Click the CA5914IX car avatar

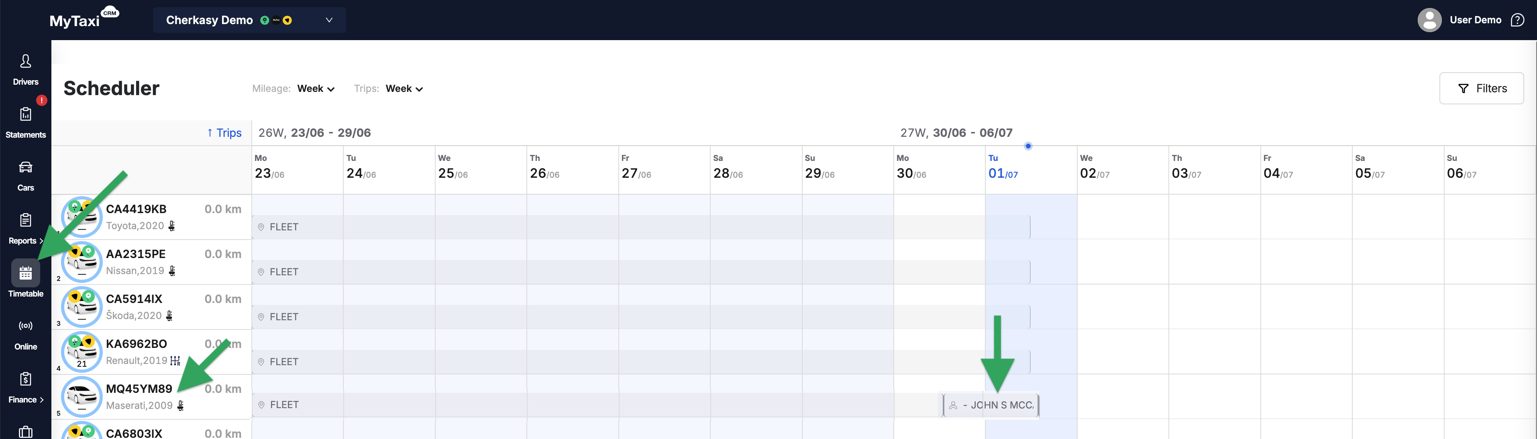pyautogui.click(x=82, y=307)
